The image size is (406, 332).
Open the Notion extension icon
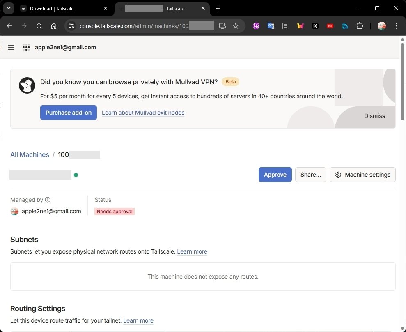pyautogui.click(x=315, y=26)
